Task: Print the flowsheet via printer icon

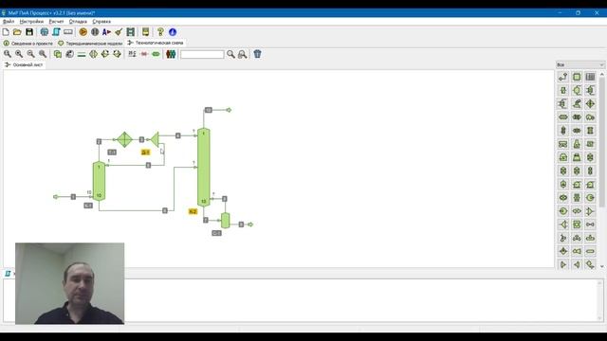Action: [45, 32]
